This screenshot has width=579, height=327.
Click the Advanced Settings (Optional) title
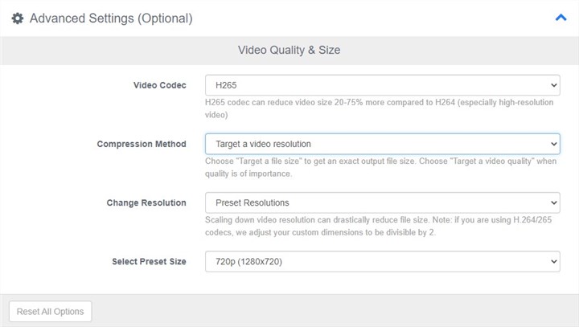pos(111,18)
